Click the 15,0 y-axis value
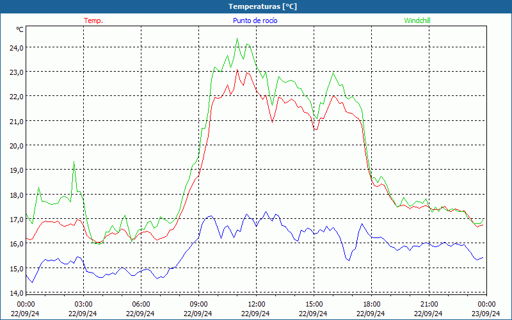The image size is (512, 320). coord(17,268)
